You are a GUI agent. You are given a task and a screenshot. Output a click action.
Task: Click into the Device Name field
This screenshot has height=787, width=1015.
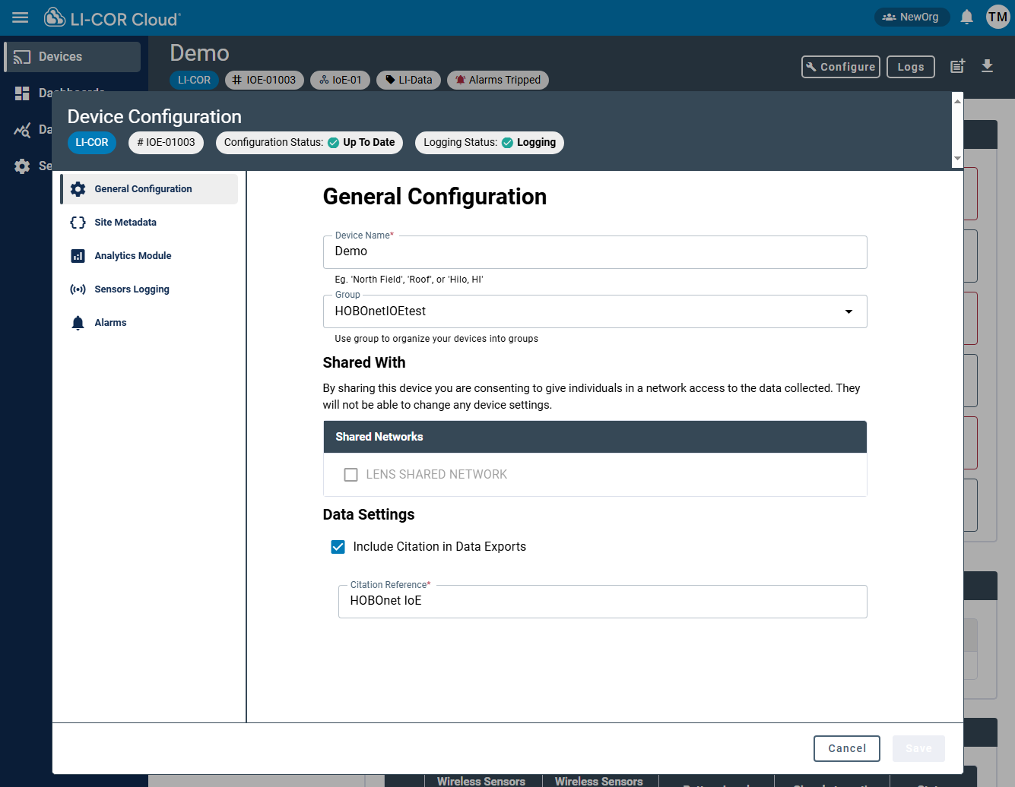(595, 251)
